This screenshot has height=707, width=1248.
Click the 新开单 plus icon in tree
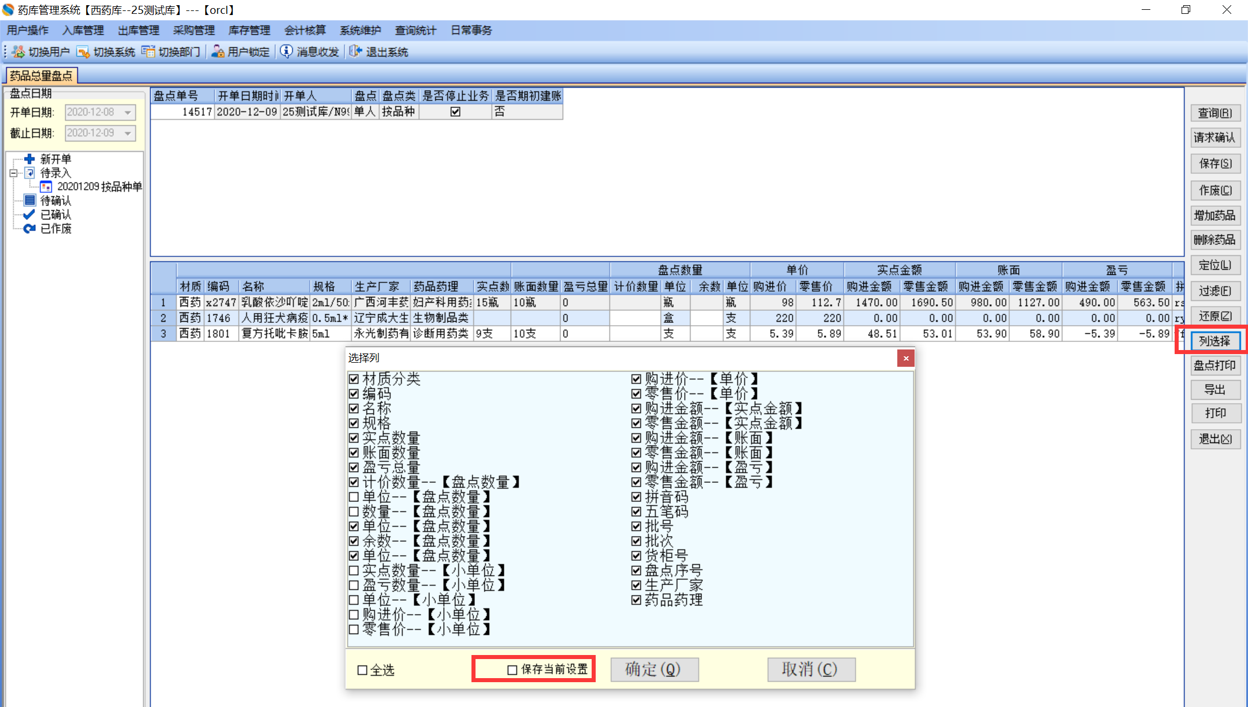29,159
